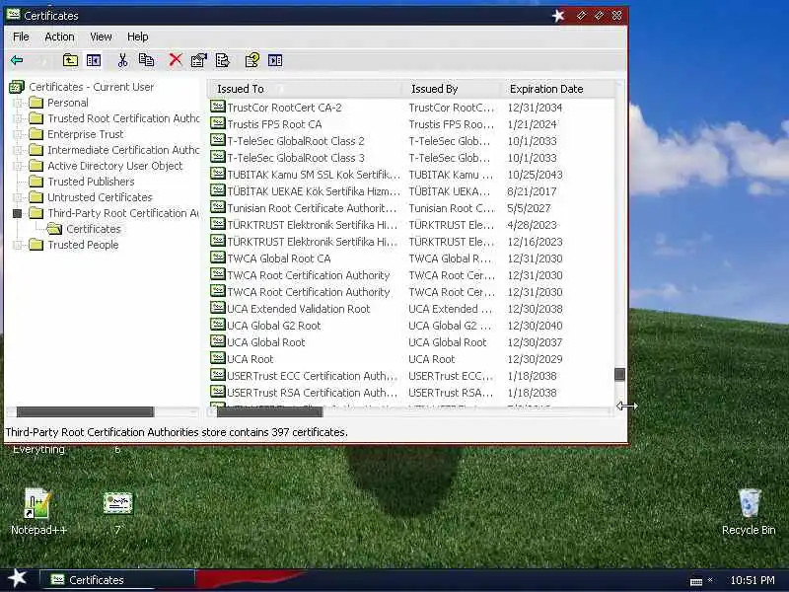The height and width of the screenshot is (592, 789).
Task: Click the Trusted Publishers folder icon
Action: pyautogui.click(x=36, y=182)
